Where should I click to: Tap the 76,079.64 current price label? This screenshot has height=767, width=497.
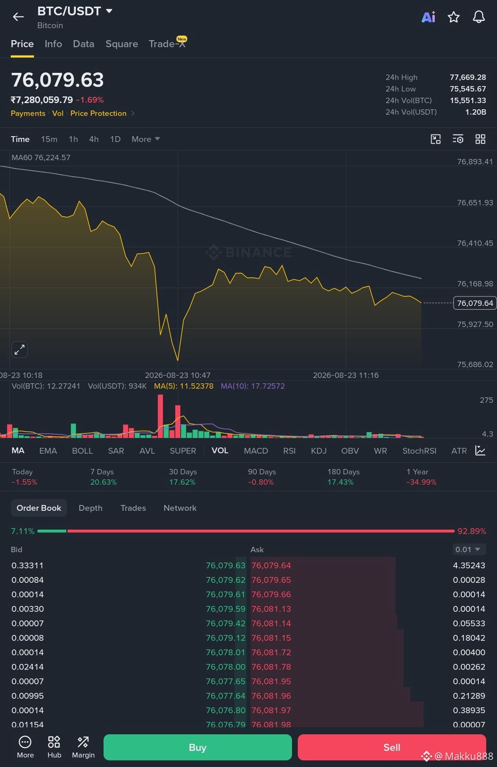(x=475, y=303)
